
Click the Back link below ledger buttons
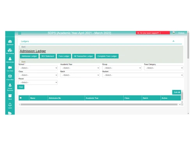23,62
